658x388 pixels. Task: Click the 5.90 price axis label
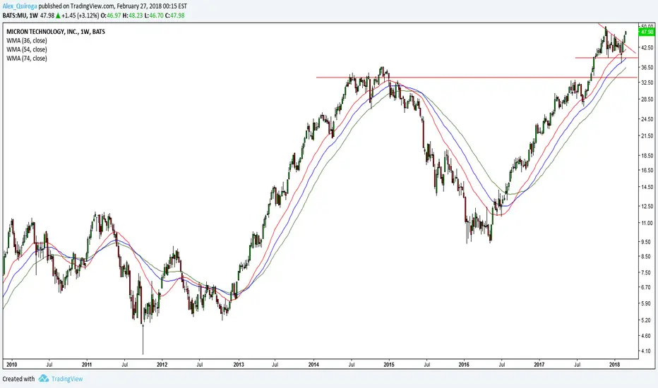[647, 303]
